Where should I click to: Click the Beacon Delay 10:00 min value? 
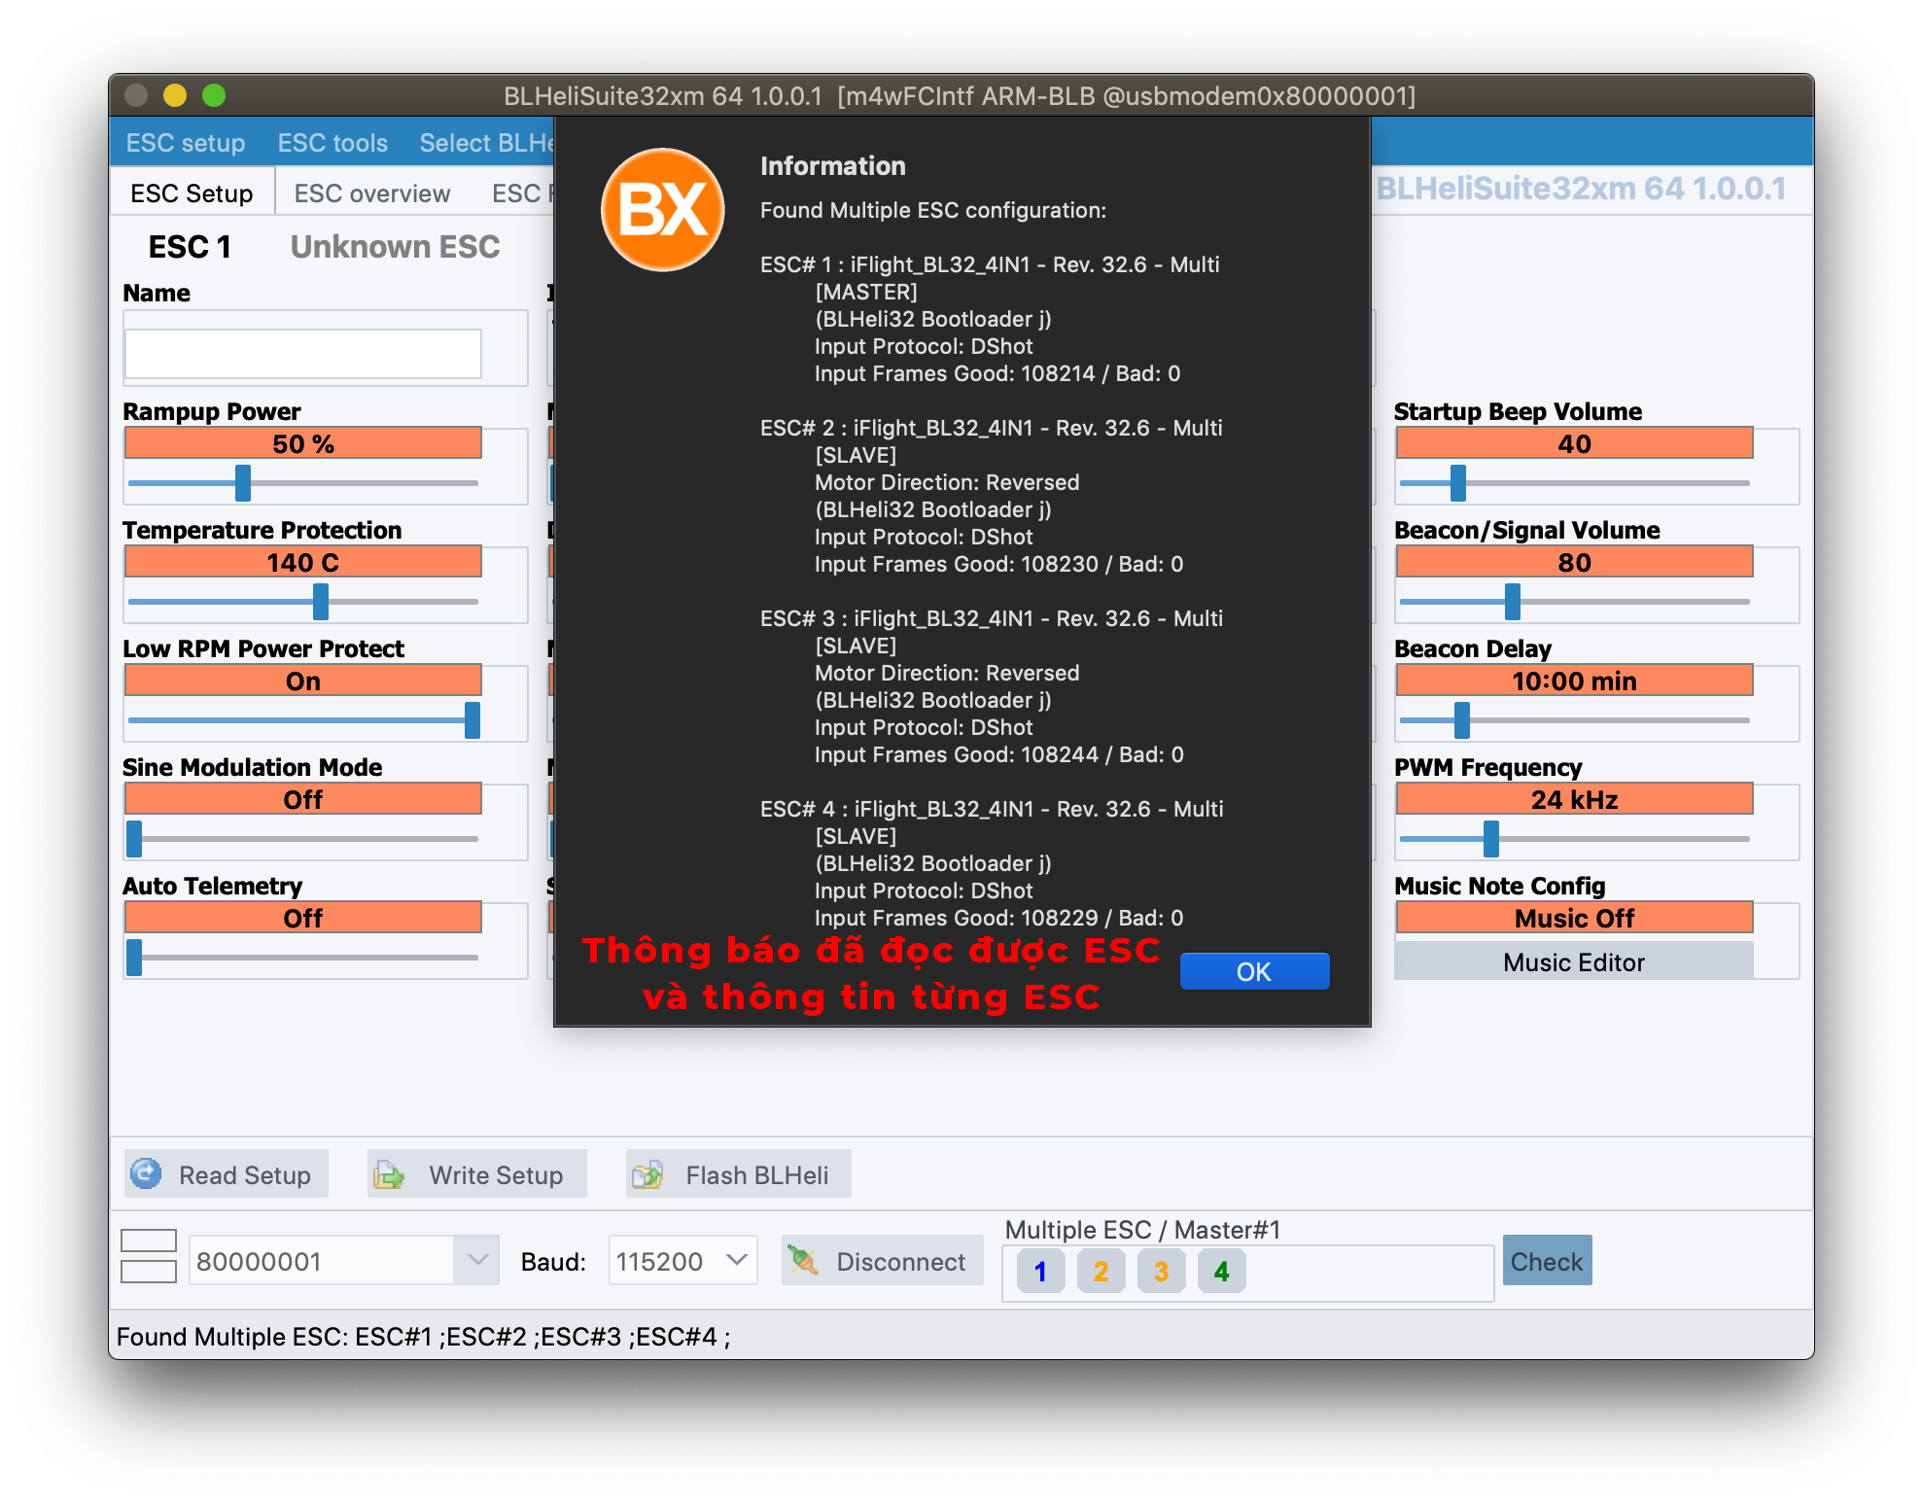(1574, 681)
